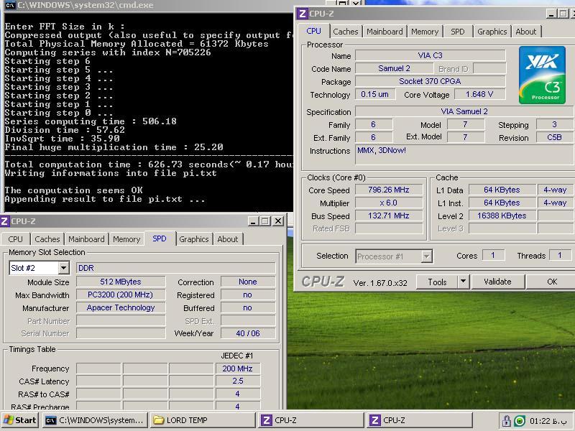
Task: Click the Samuel 2 code name field
Action: tap(394, 68)
